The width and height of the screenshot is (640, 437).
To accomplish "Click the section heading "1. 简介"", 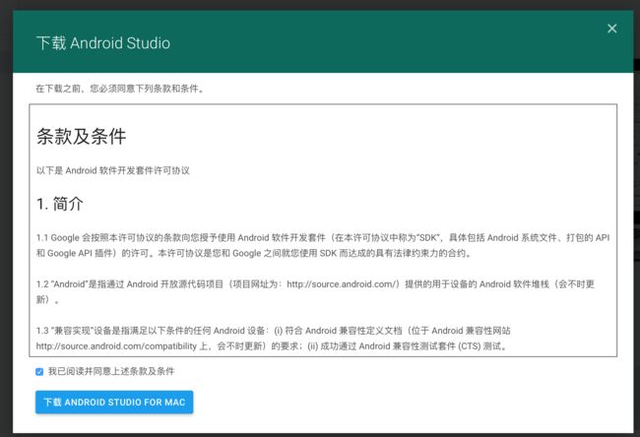I will [60, 204].
